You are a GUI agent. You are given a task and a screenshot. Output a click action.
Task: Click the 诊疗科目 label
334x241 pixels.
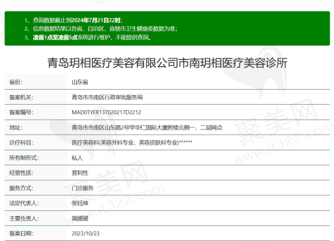tap(21, 142)
